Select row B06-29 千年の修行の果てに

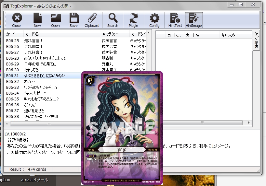75,64
